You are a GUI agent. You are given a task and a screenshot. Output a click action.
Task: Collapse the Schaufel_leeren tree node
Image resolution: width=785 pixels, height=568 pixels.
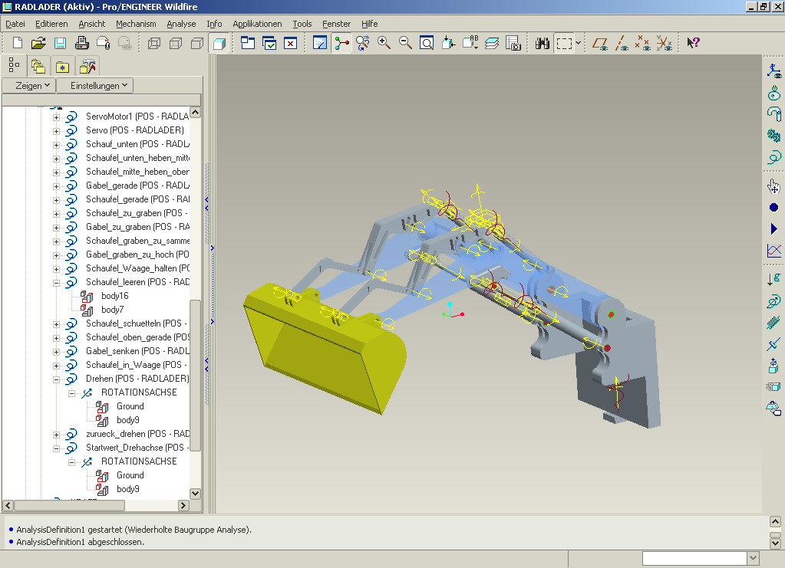(56, 282)
